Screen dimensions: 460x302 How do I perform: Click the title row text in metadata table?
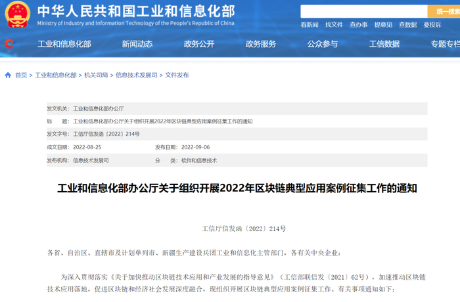[163, 121]
